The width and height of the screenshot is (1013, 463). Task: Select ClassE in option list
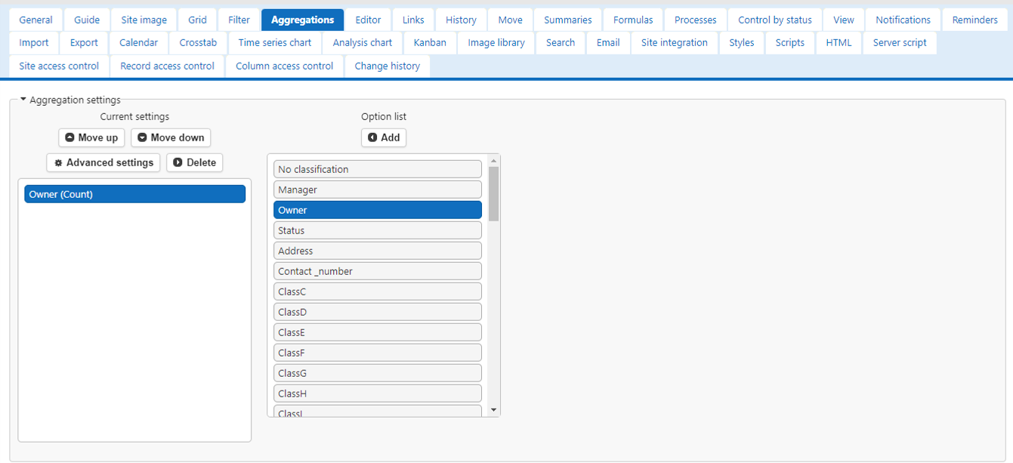click(x=378, y=332)
